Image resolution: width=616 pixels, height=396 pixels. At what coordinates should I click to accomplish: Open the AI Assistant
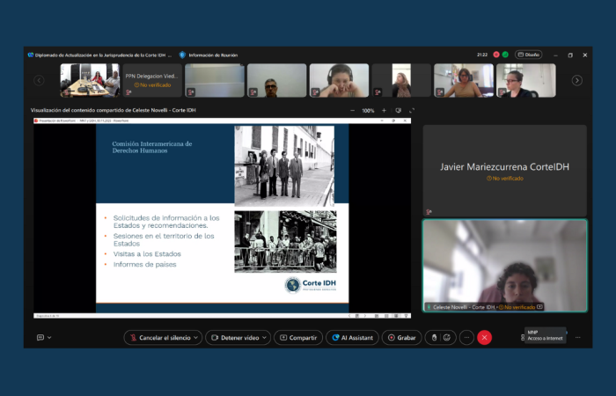352,337
